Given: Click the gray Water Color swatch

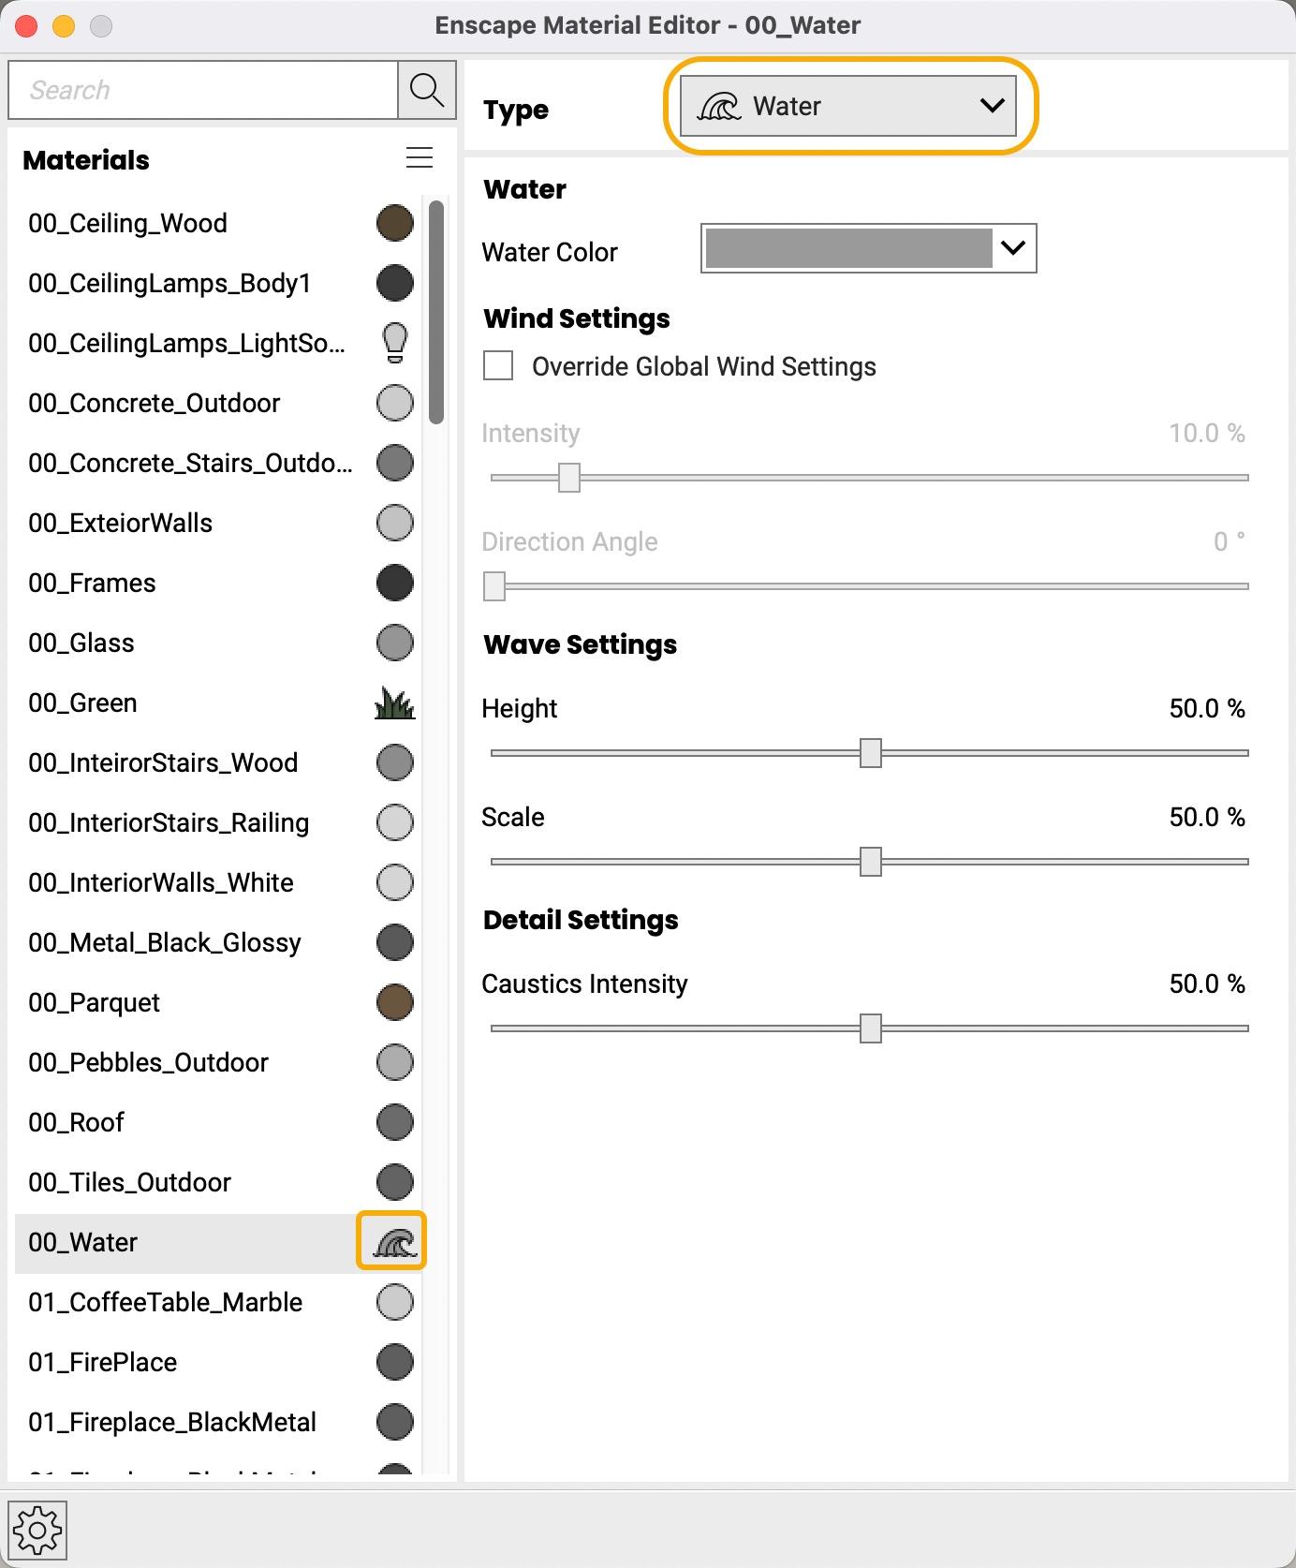Looking at the screenshot, I should (848, 248).
